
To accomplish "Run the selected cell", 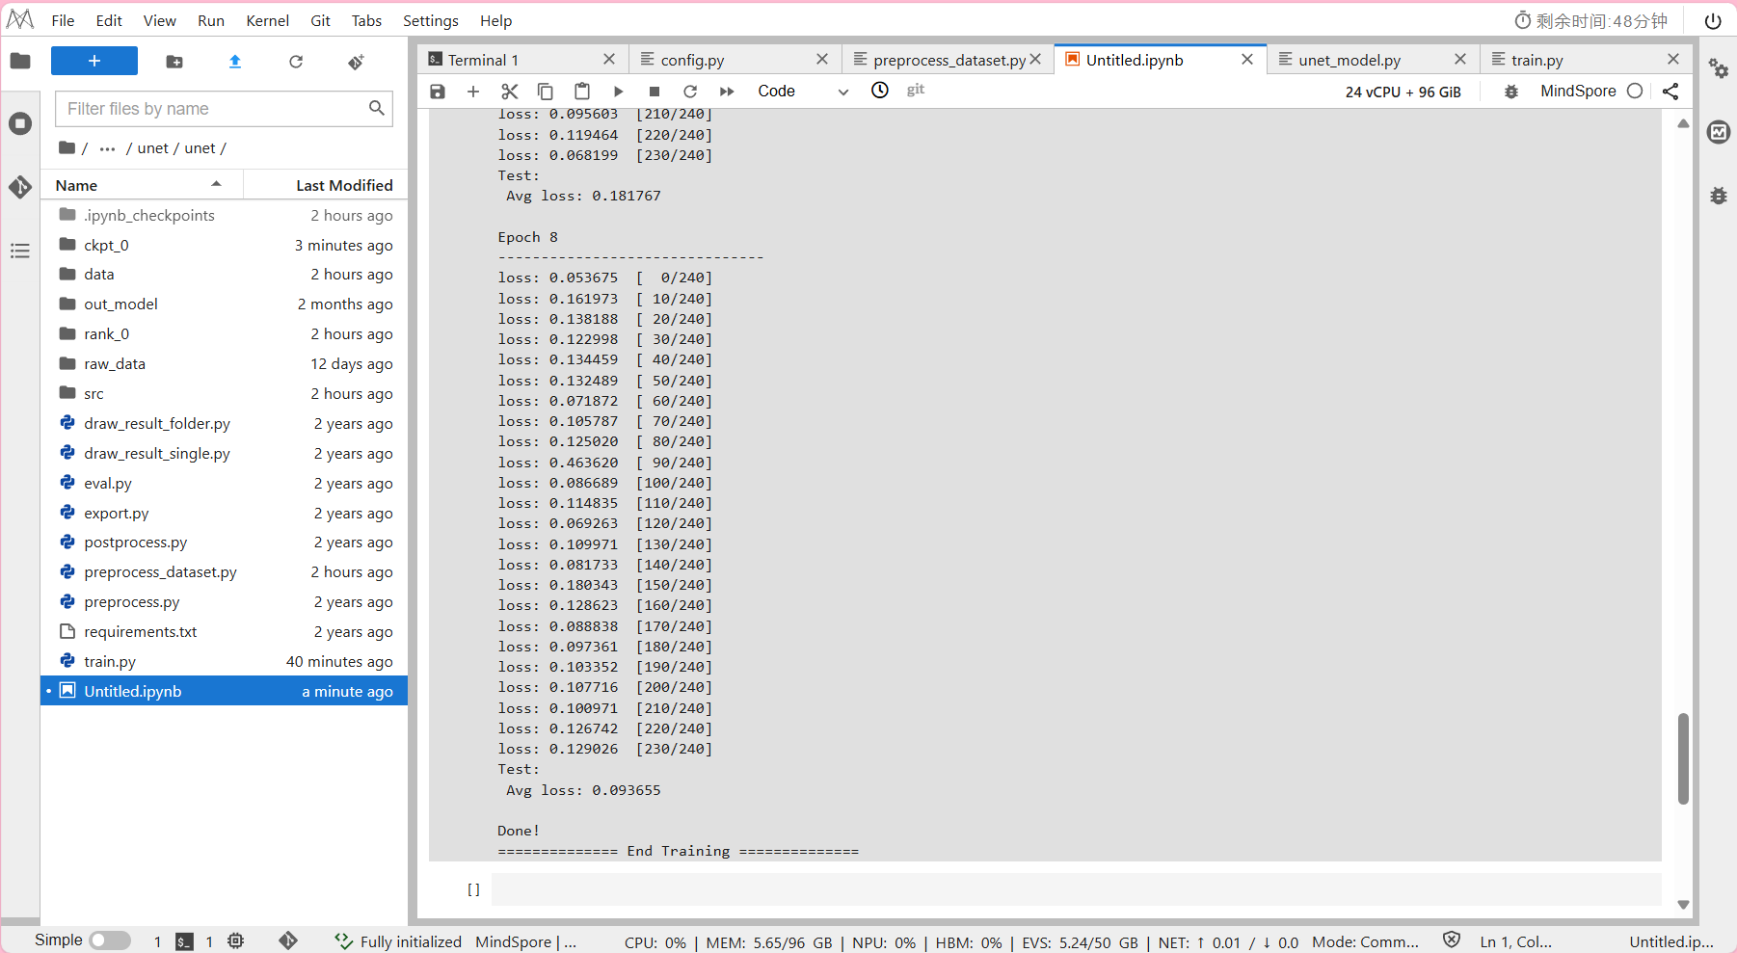I will pos(619,92).
